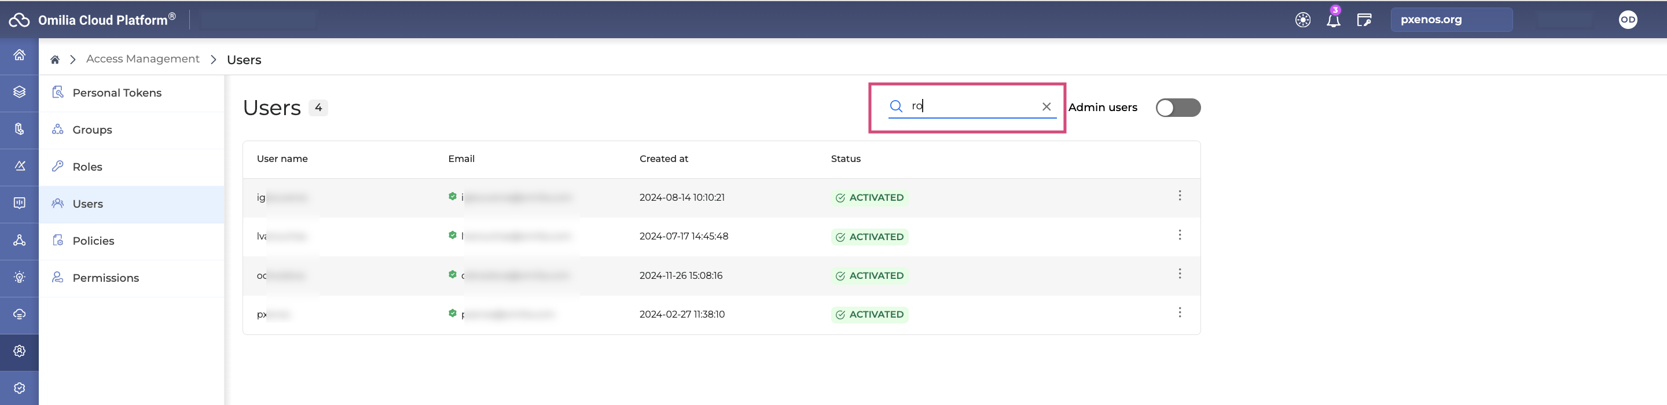
Task: Open actions menu for first user row
Action: click(1179, 196)
